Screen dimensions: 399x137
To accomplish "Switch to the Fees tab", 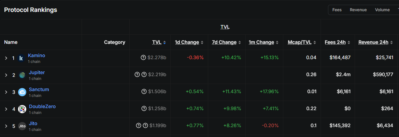I will click(337, 10).
